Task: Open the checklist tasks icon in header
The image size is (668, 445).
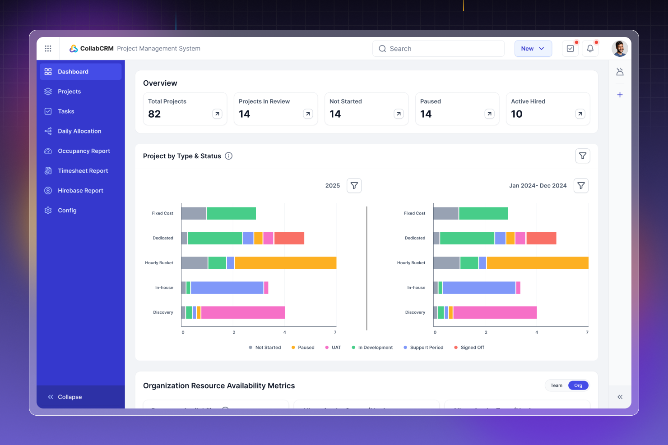Action: click(x=571, y=49)
